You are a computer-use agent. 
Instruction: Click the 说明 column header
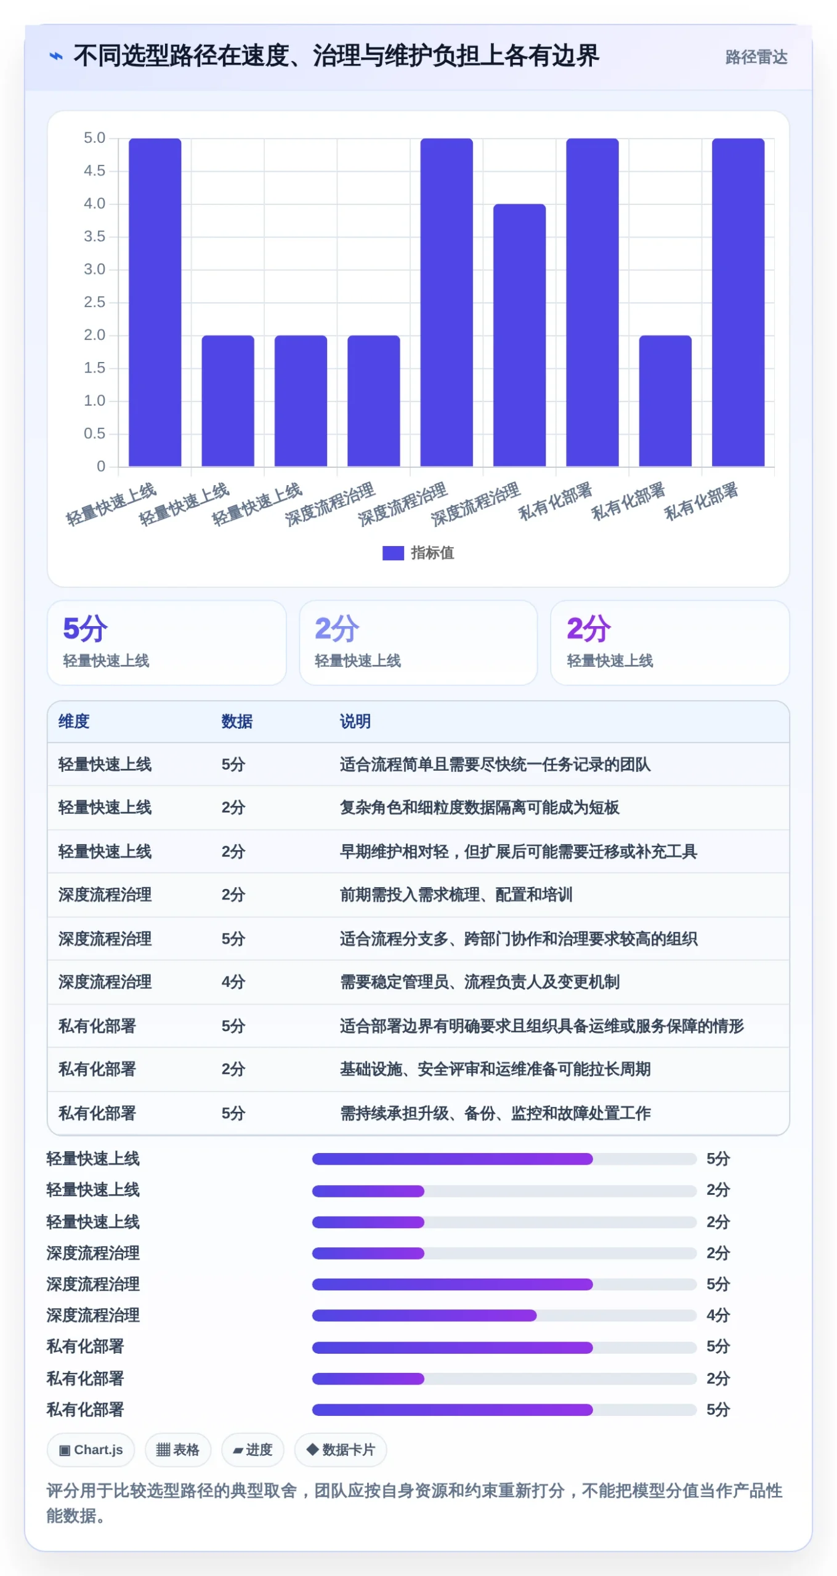pyautogui.click(x=355, y=721)
